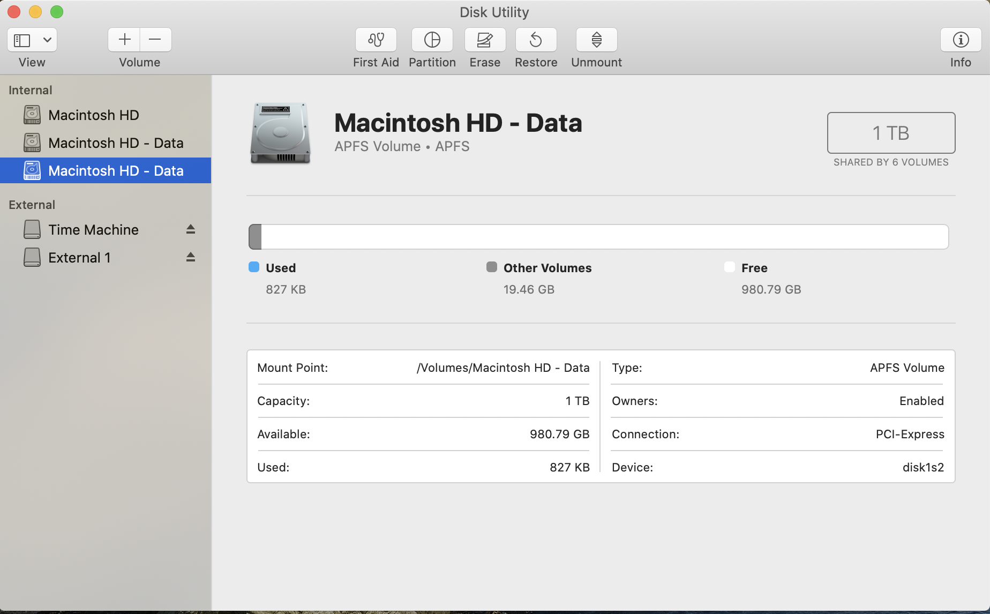Click the disk1s2 device value
The image size is (990, 614).
point(923,467)
